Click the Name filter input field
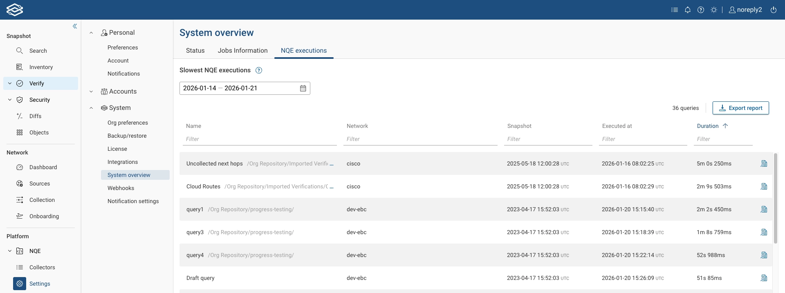The width and height of the screenshot is (785, 293). point(260,139)
